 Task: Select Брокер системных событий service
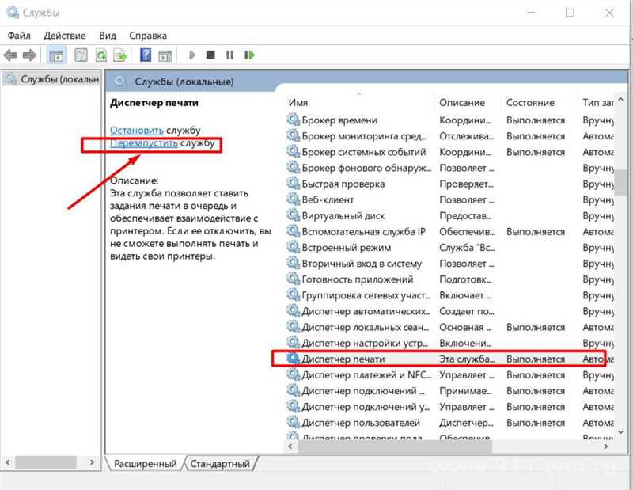pyautogui.click(x=449, y=152)
